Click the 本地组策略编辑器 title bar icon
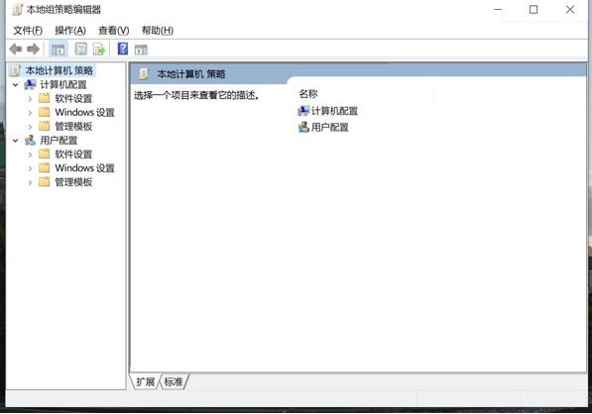This screenshot has height=414, width=592. 17,10
